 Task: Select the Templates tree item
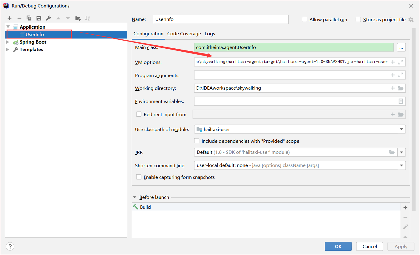click(x=31, y=49)
